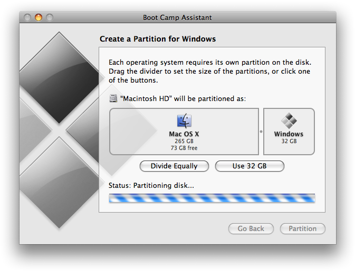The width and height of the screenshot is (355, 271).
Task: Click the Divide Equally button
Action: point(174,166)
